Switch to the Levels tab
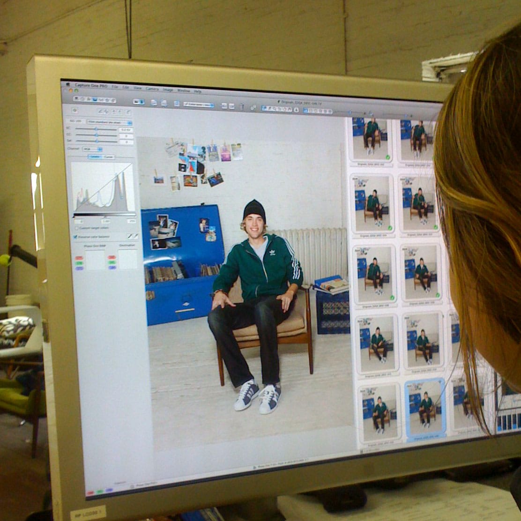The image size is (521, 521). click(x=95, y=156)
